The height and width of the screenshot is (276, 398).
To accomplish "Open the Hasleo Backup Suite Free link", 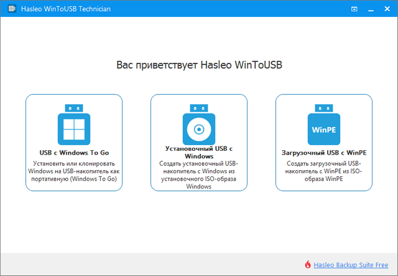I will pyautogui.click(x=350, y=264).
